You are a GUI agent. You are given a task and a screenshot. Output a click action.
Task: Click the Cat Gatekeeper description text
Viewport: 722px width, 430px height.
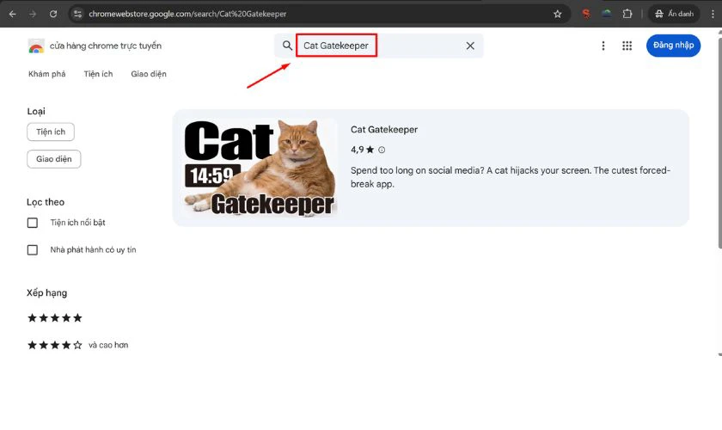(511, 177)
